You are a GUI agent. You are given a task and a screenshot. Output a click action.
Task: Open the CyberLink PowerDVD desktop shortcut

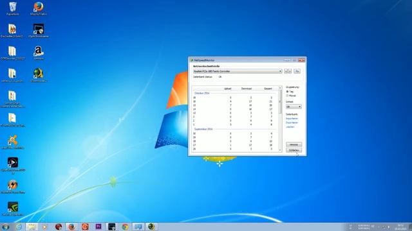13,165
